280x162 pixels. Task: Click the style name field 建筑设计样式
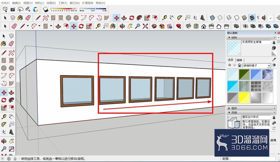256,117
